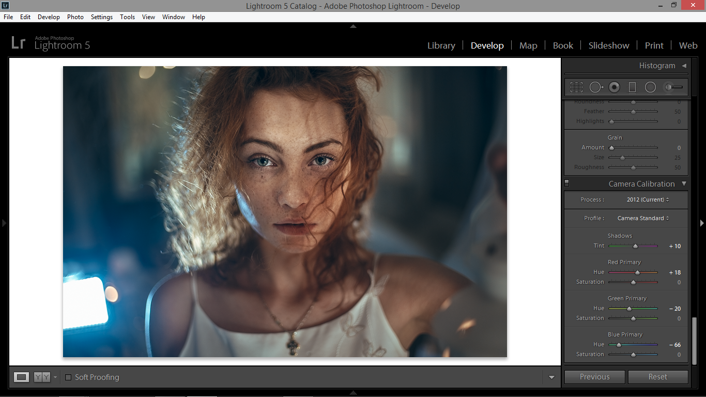The height and width of the screenshot is (397, 706).
Task: Open the toolbar content dropdown arrow
Action: pyautogui.click(x=551, y=377)
